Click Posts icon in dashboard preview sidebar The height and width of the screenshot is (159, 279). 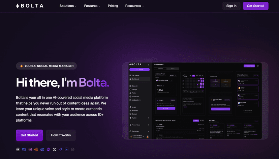tap(130, 93)
